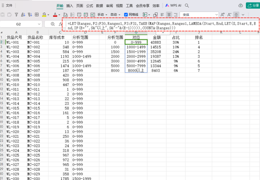Open the 审阅 tab
This screenshot has height=180, width=260.
point(109,6)
